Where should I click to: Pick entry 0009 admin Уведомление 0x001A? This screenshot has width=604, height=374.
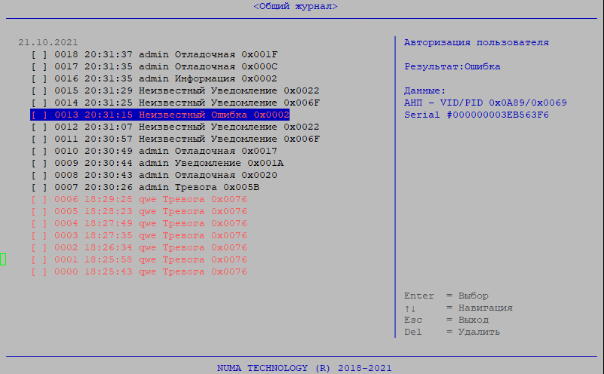tap(169, 164)
